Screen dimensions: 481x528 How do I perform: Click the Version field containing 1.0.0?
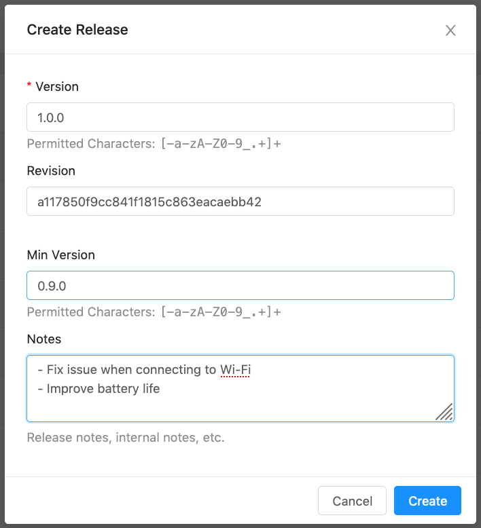(240, 117)
